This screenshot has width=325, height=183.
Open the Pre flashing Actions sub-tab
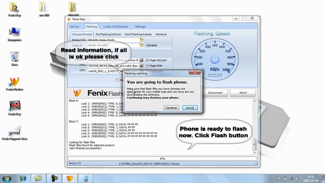[x=108, y=34]
